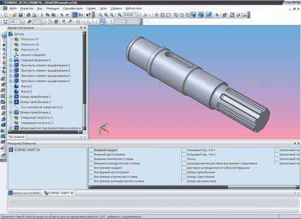Toggle the shaded display mode button

point(193,15)
